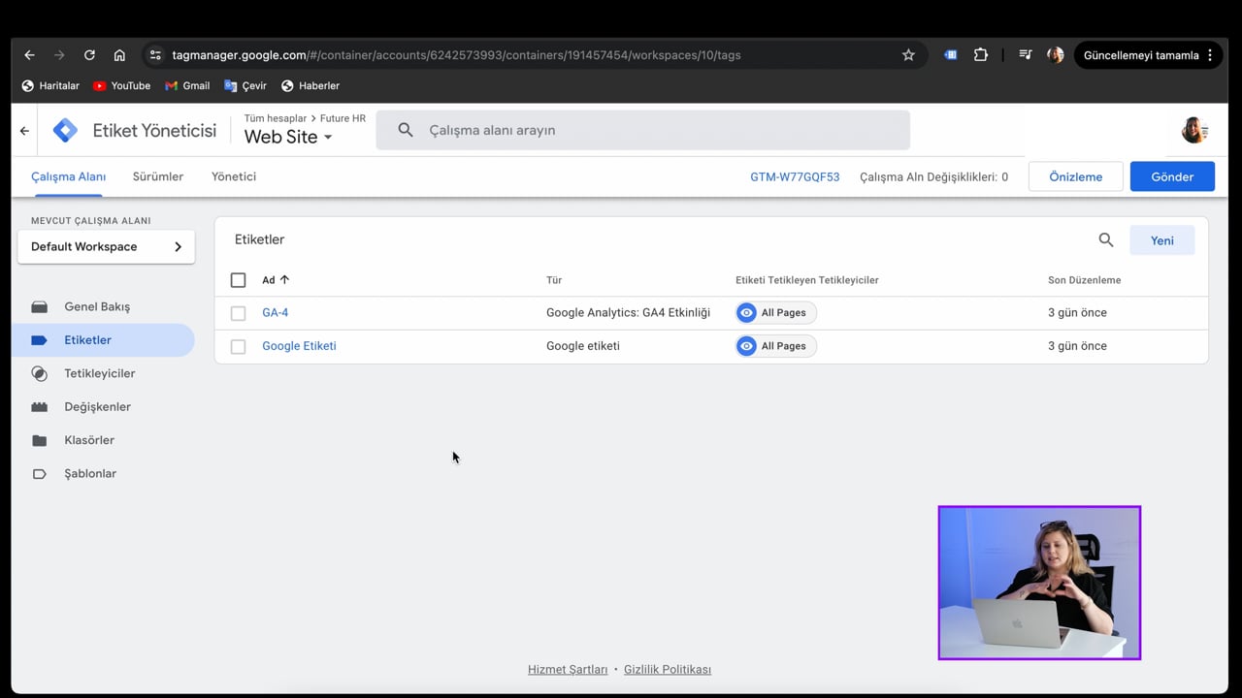The image size is (1242, 698).
Task: Click the GTM-W77GQF53 container ID
Action: click(795, 177)
